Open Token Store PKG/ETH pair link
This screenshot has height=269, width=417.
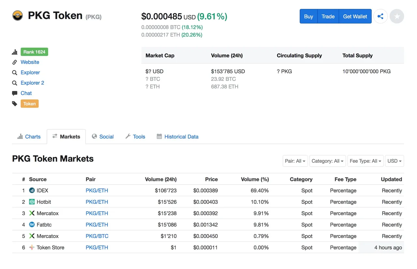97,247
